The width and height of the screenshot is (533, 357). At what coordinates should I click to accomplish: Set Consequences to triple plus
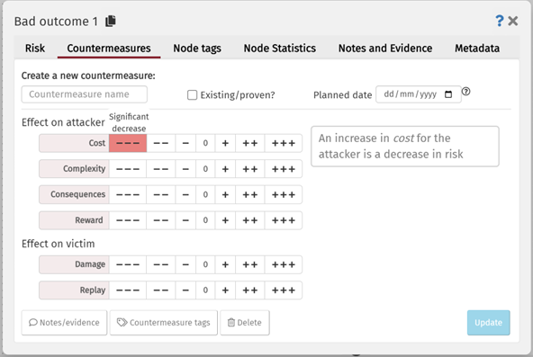point(283,195)
